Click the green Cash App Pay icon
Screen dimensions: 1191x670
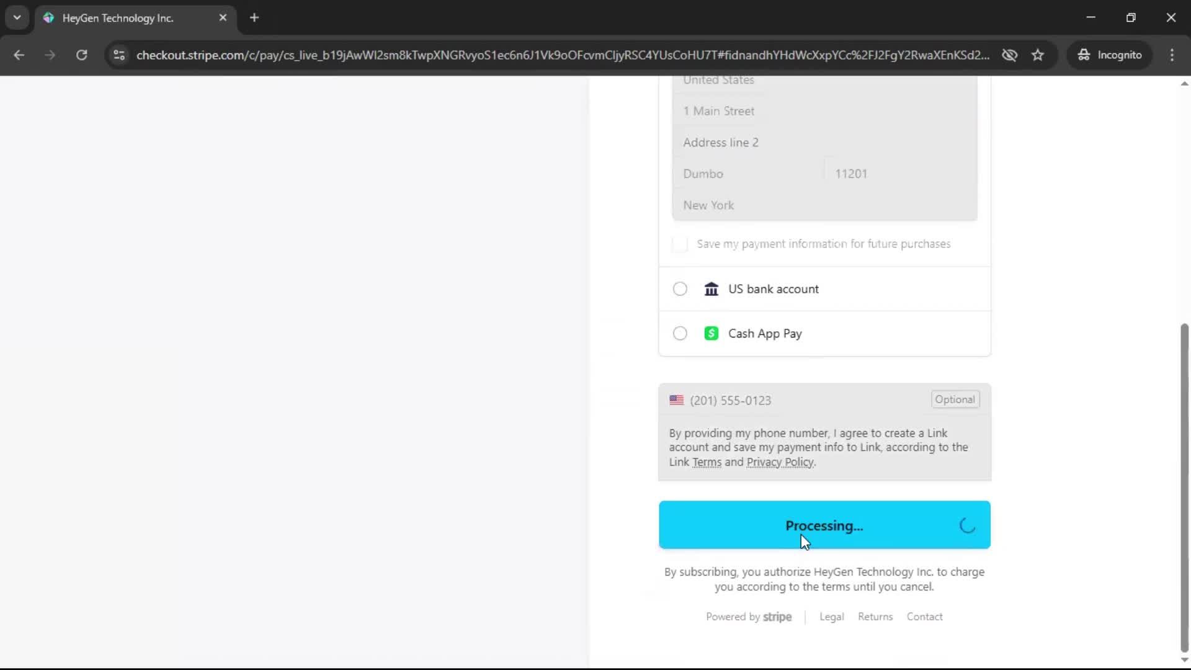[711, 334]
